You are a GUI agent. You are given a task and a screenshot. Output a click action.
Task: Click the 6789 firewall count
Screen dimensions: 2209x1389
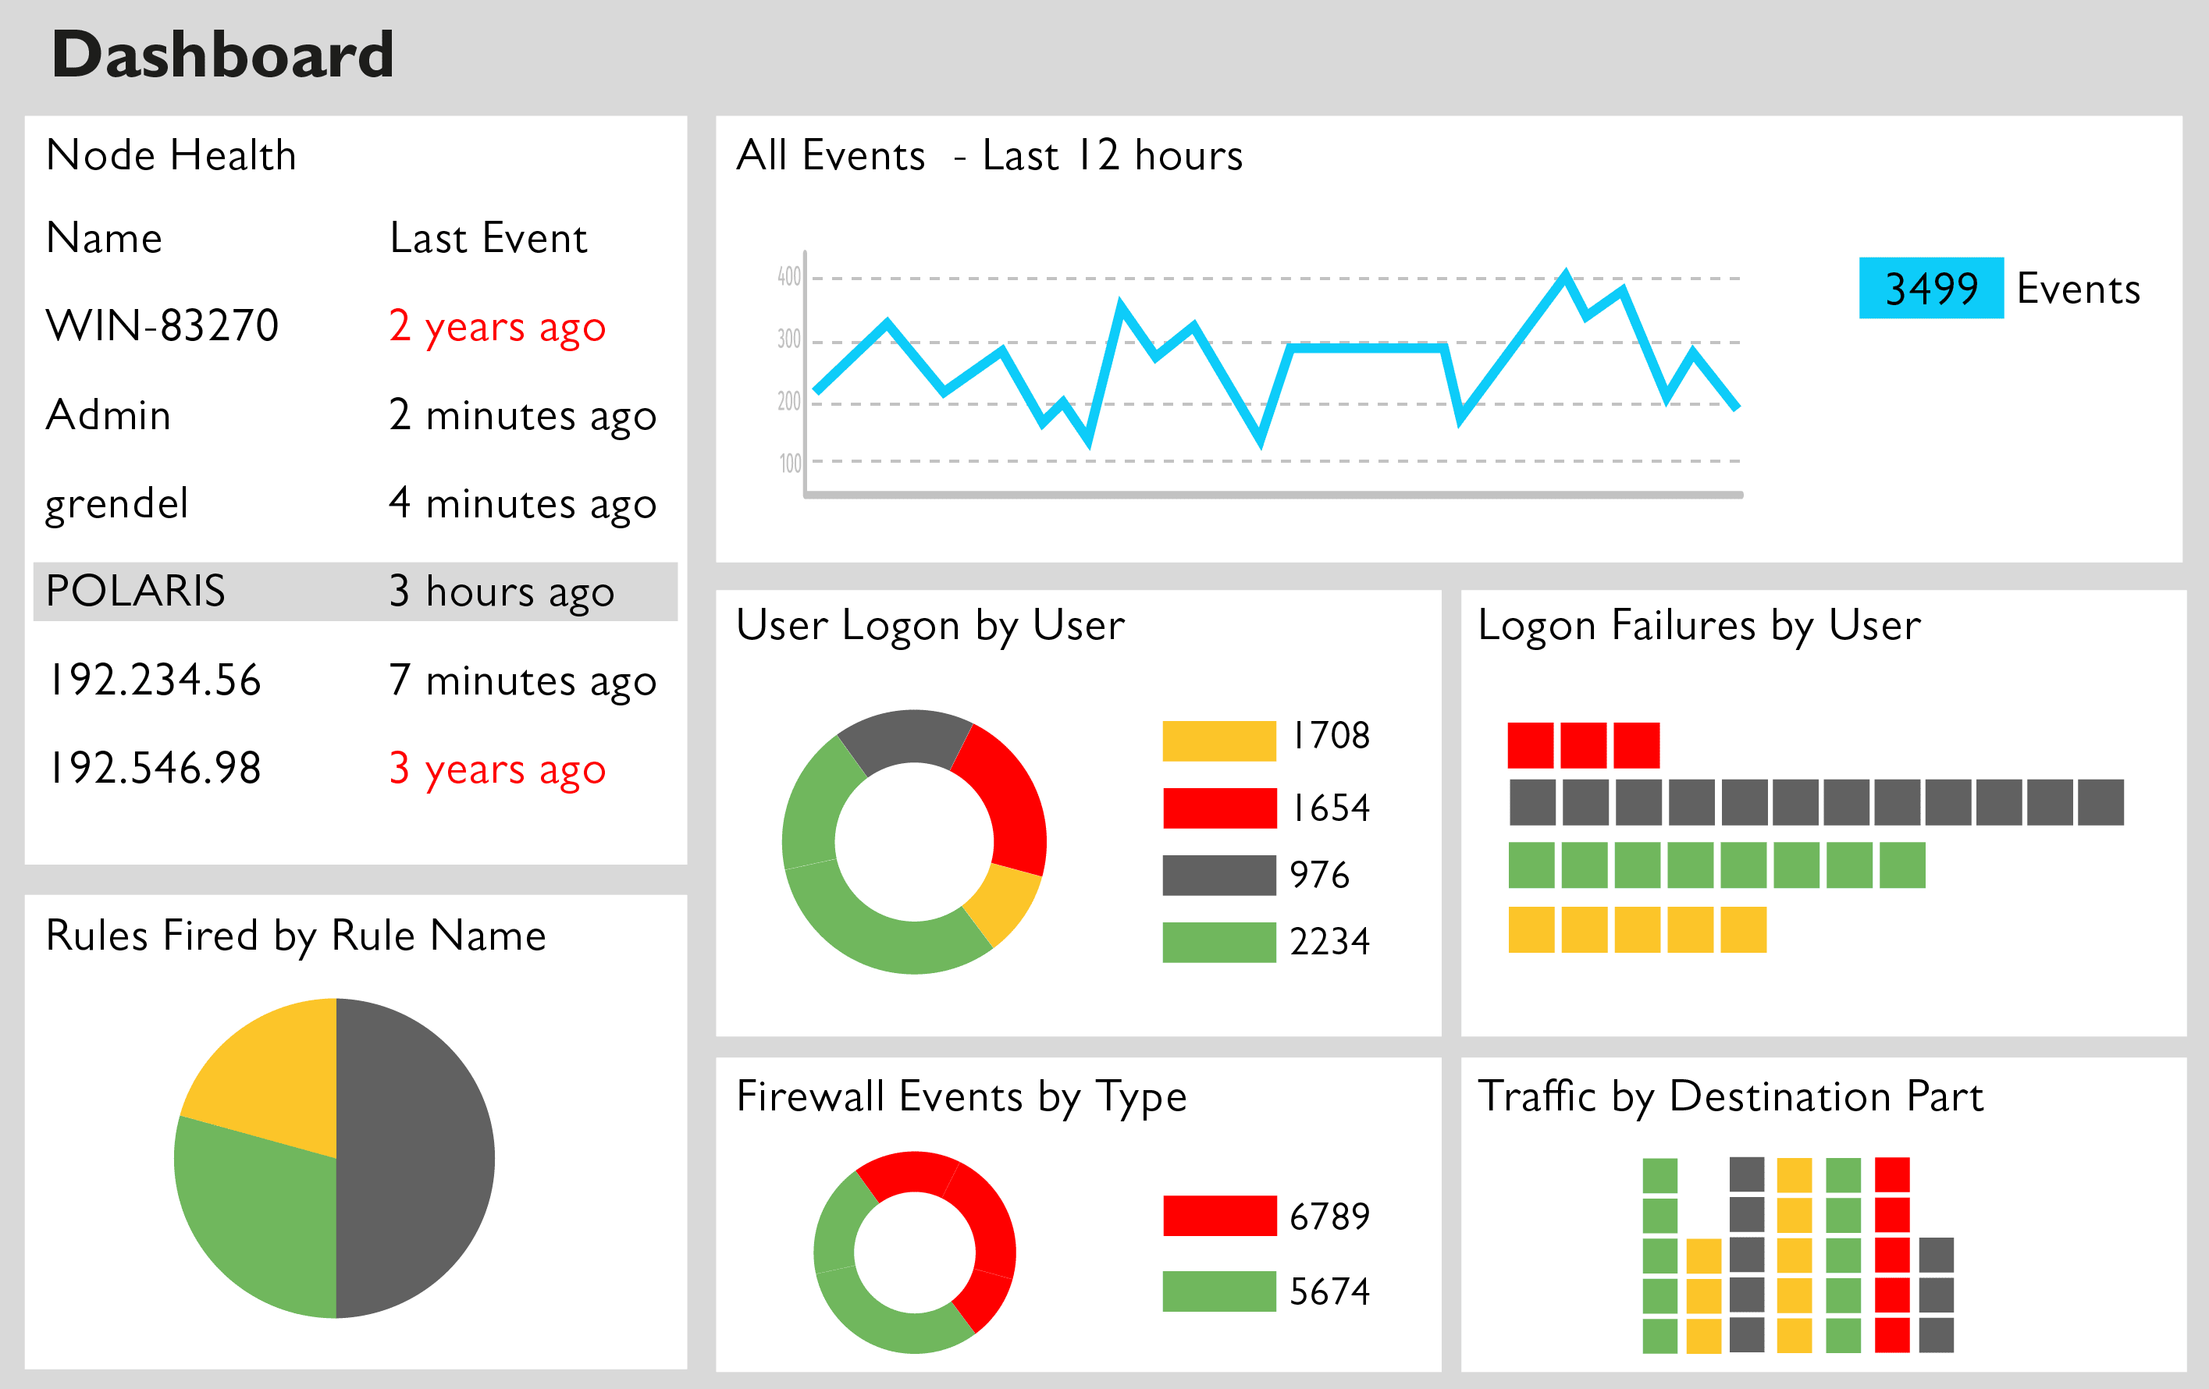(1330, 1217)
